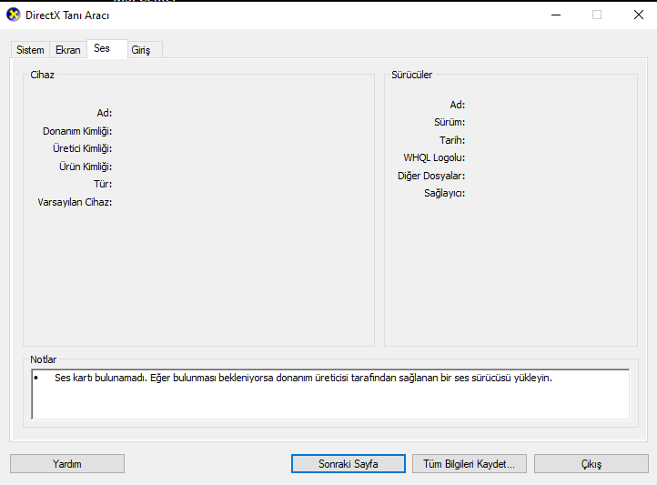Click the Notlar group heading
The height and width of the screenshot is (485, 657).
(x=43, y=359)
